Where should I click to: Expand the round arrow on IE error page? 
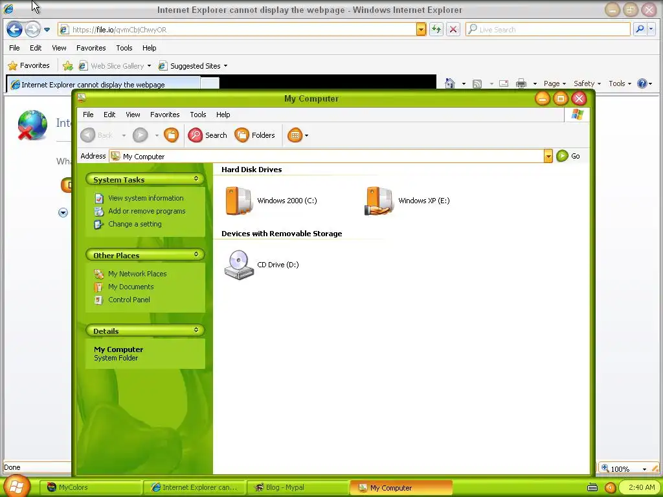63,212
